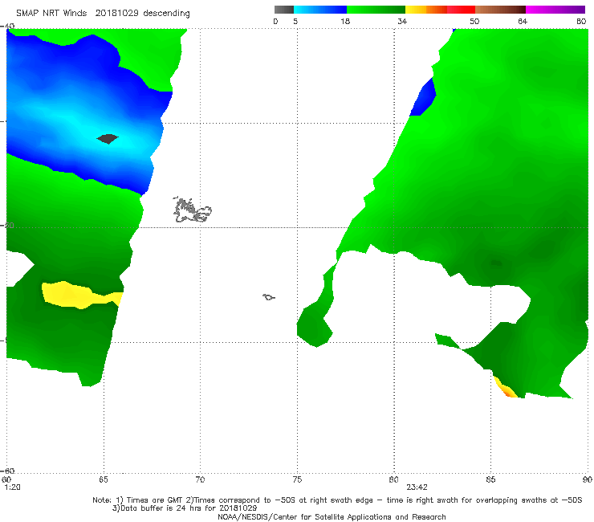Click the small Heard Island outline
594x522 pixels.
click(x=269, y=297)
